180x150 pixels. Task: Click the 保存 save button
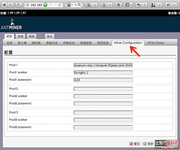tap(148, 144)
